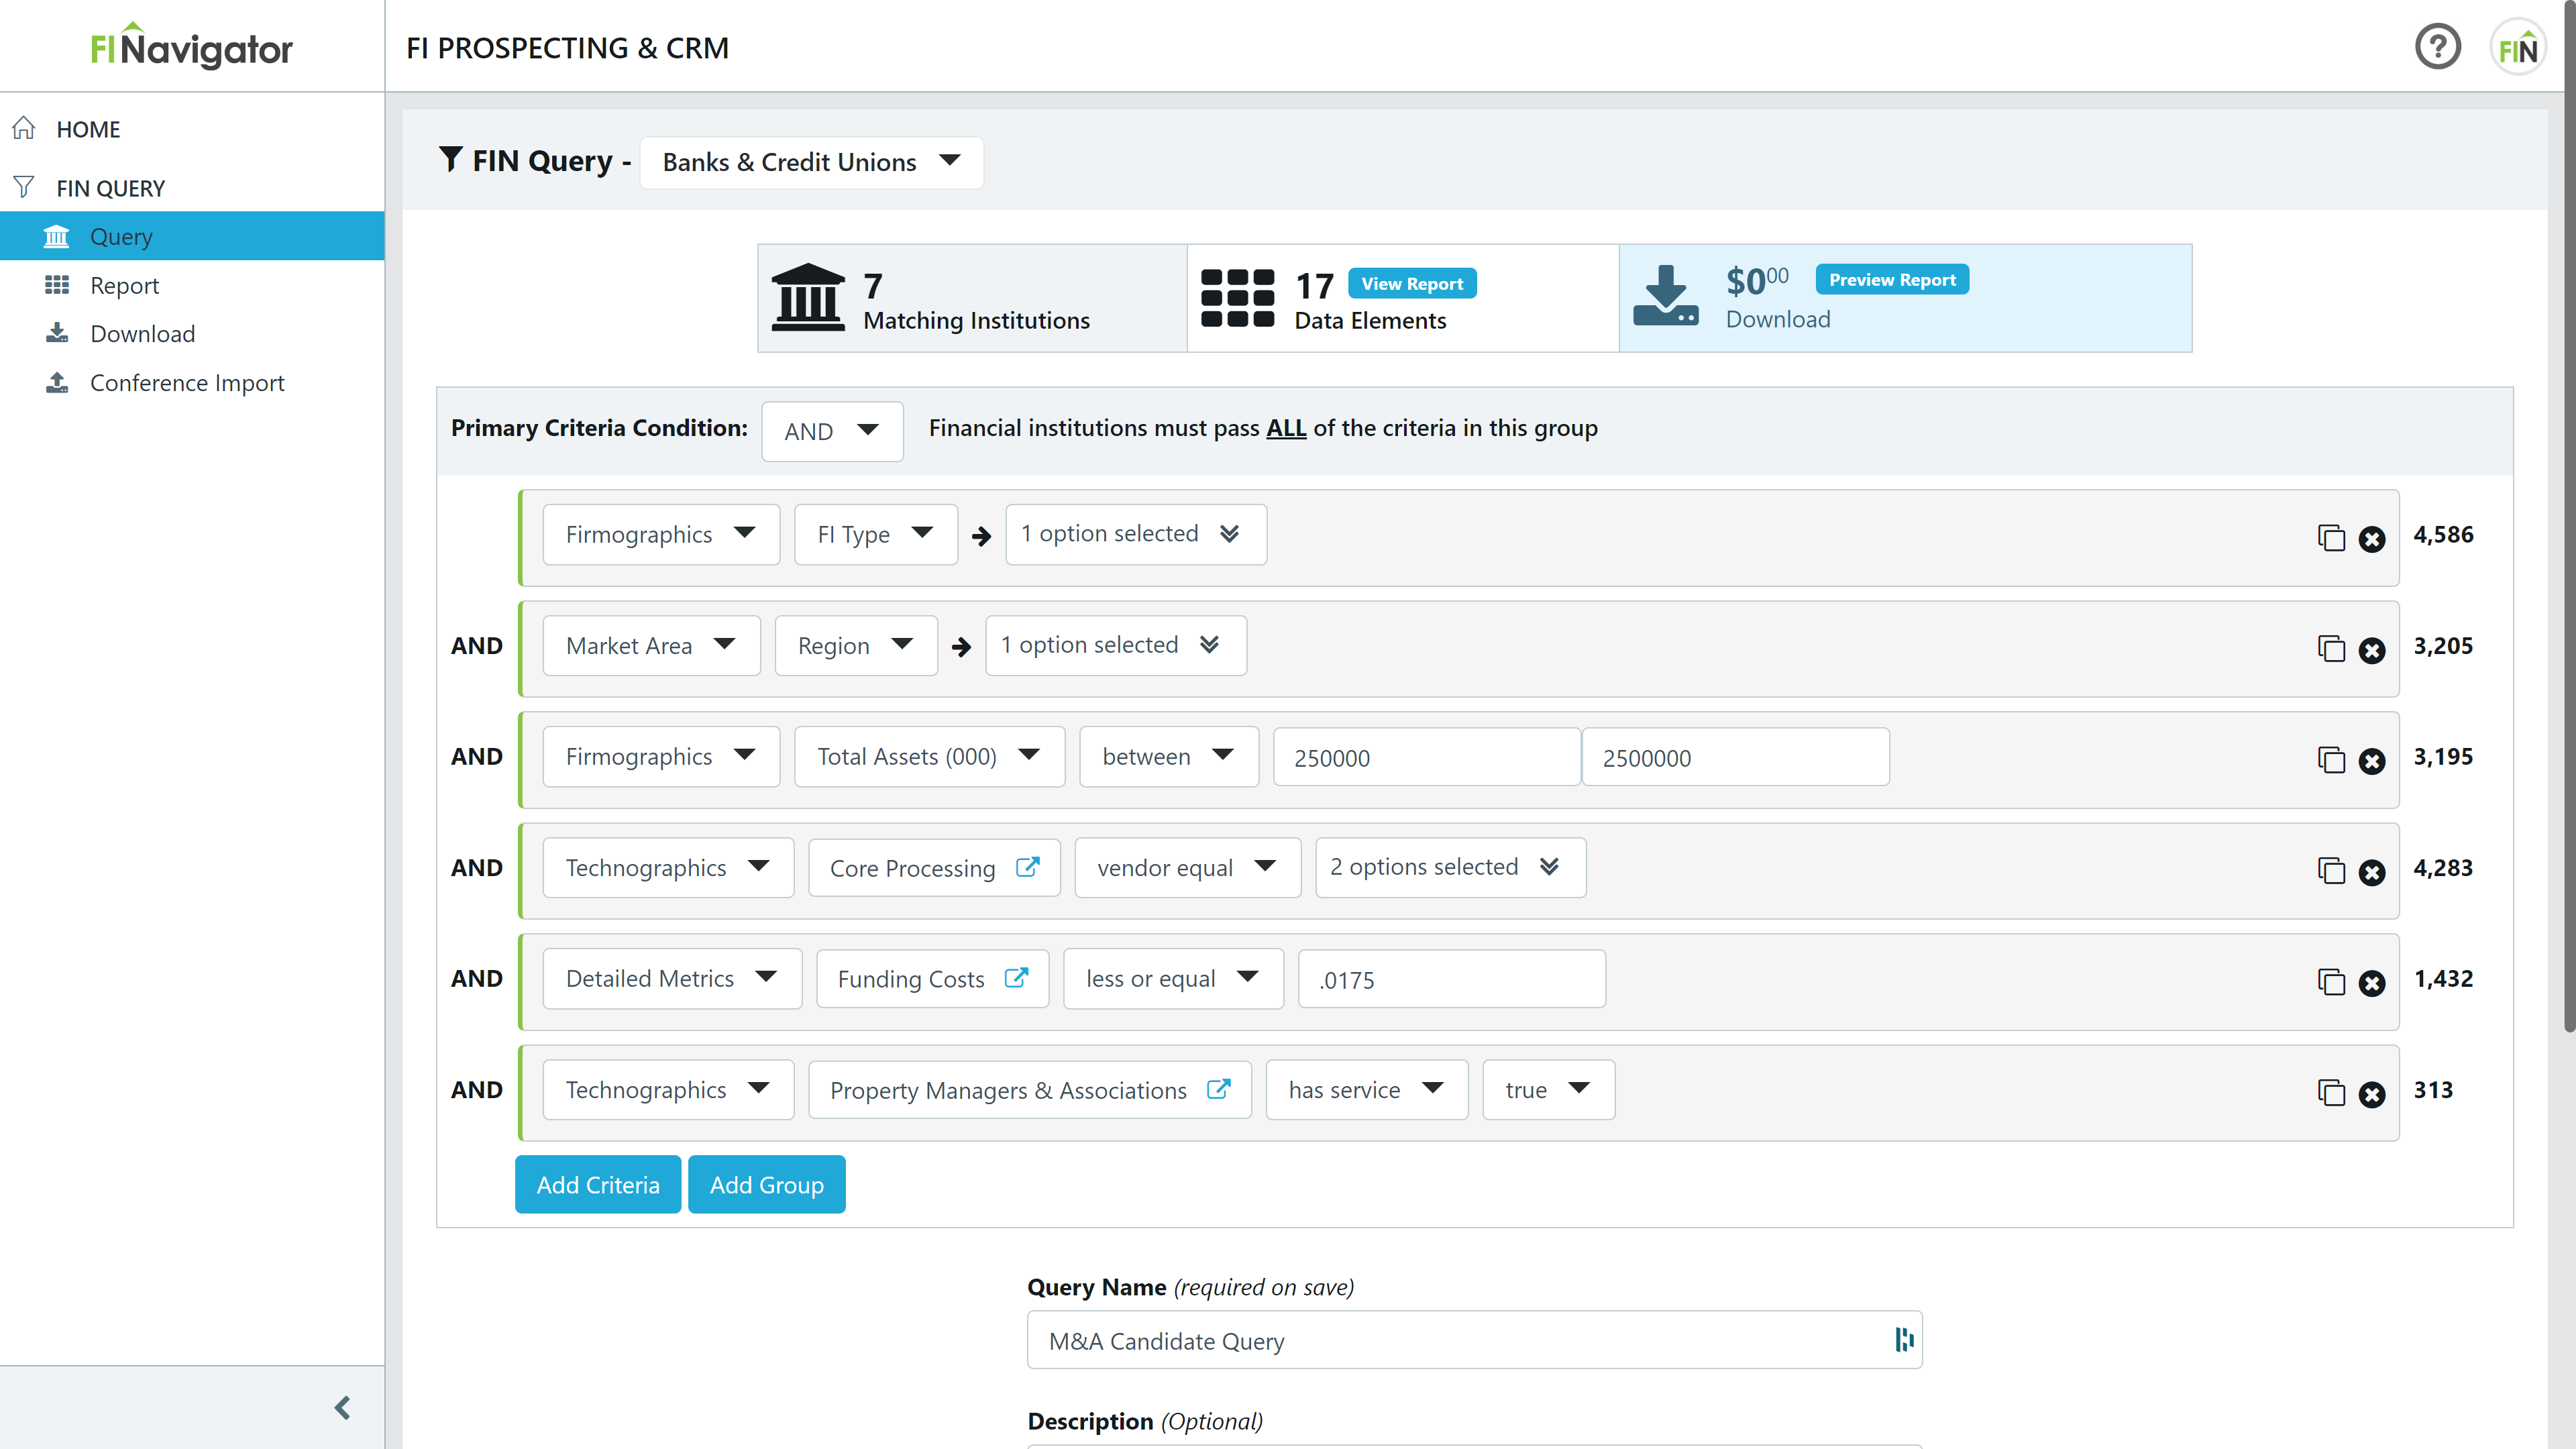
Task: Duplicate the Funding Costs criteria row
Action: pos(2331,982)
